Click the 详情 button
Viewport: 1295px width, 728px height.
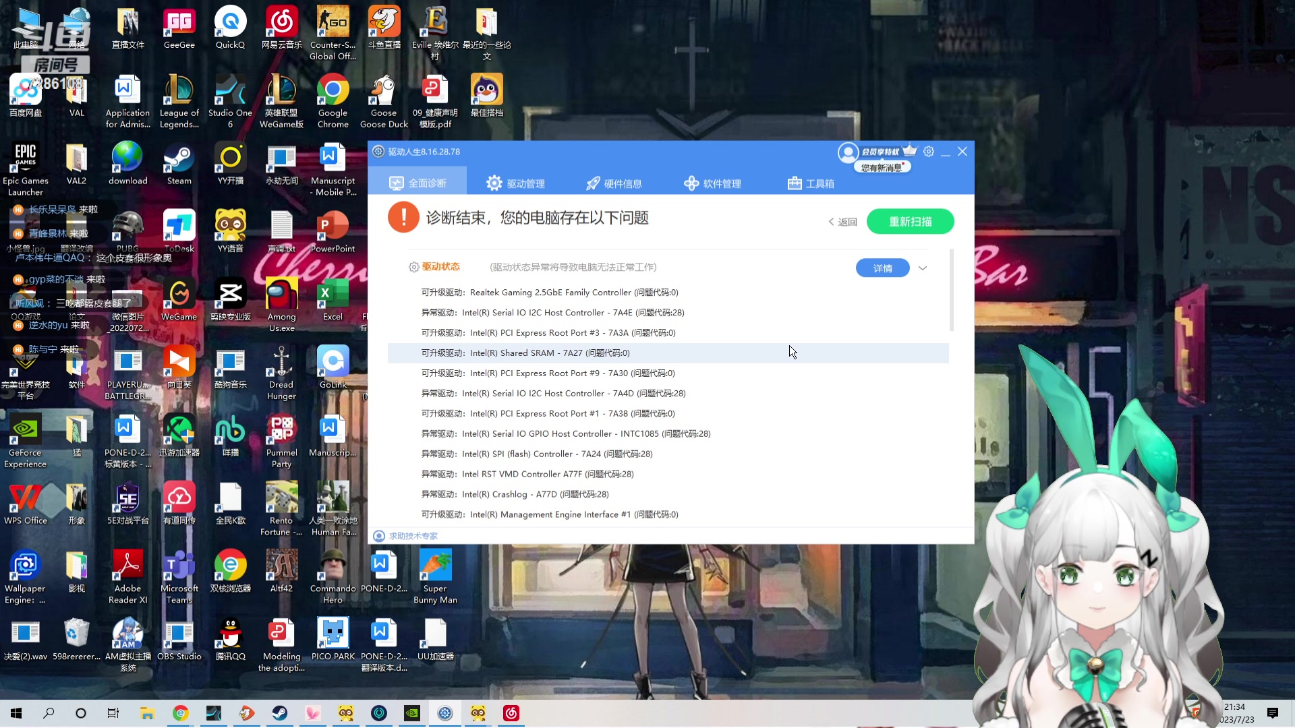coord(882,268)
